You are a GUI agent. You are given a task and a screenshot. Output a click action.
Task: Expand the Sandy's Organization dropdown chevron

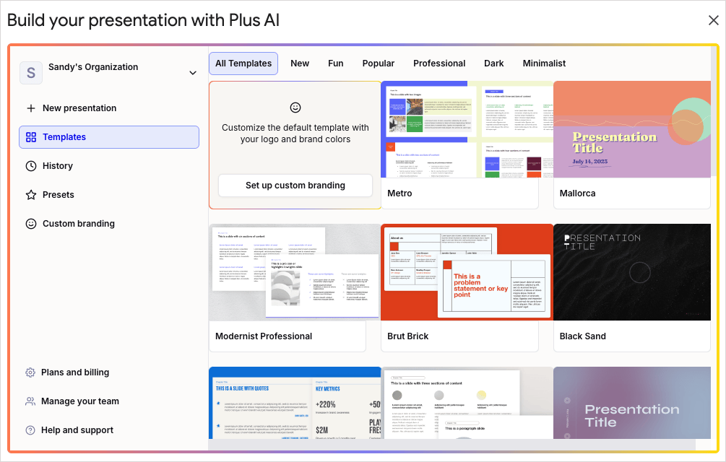coord(193,73)
